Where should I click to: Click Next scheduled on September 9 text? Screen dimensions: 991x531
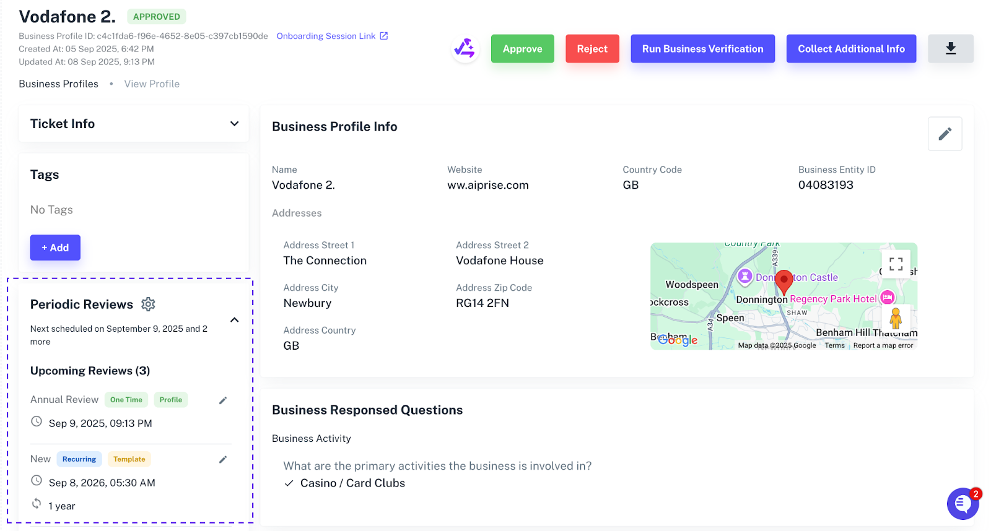tap(119, 335)
